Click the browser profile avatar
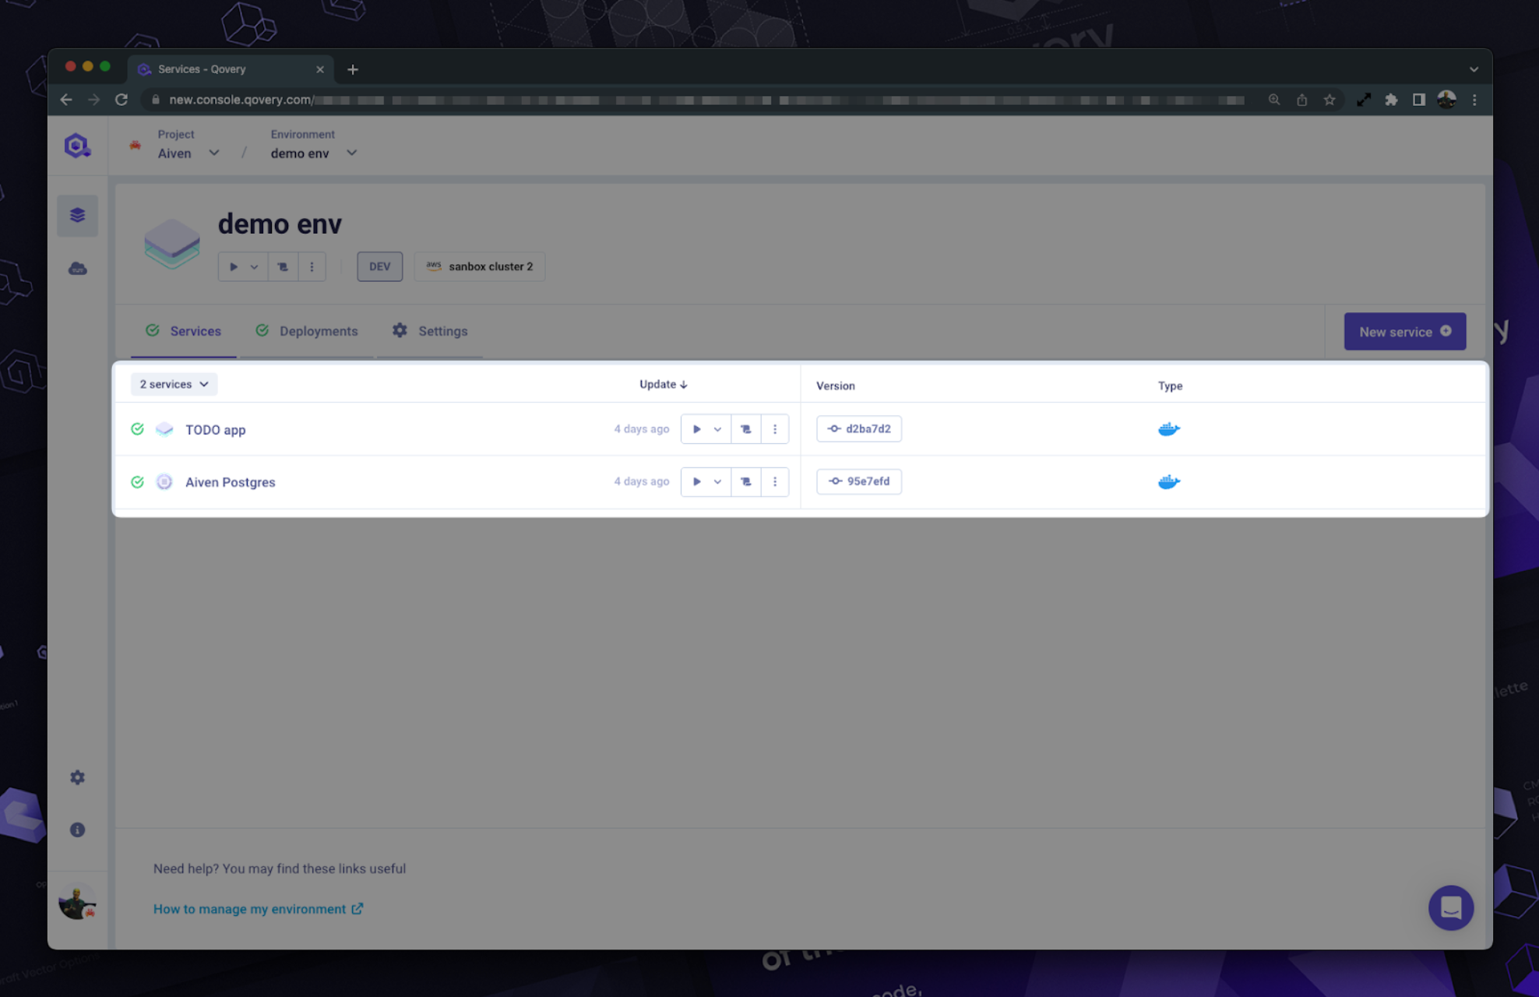Screen dimensions: 1539x997 click(x=1446, y=100)
